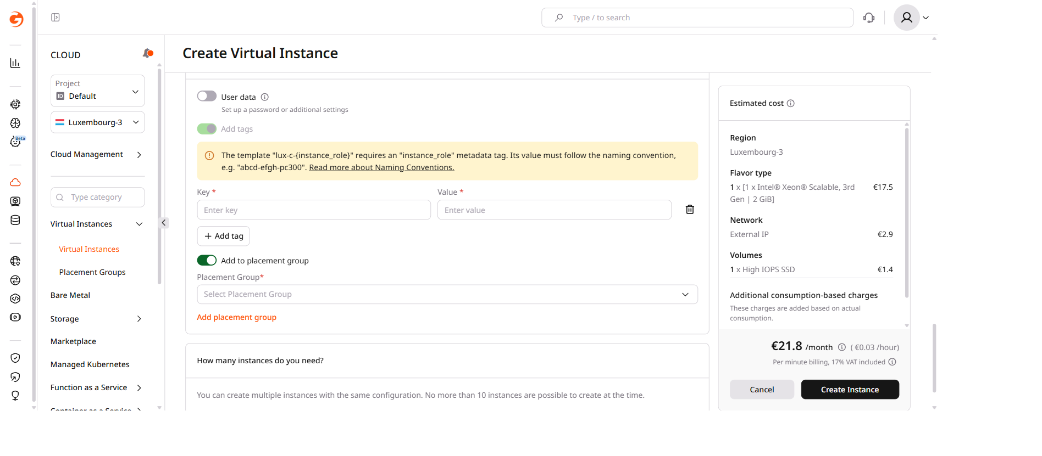The height and width of the screenshot is (456, 1042).
Task: Open the database storage icon in rail
Action: click(x=15, y=220)
